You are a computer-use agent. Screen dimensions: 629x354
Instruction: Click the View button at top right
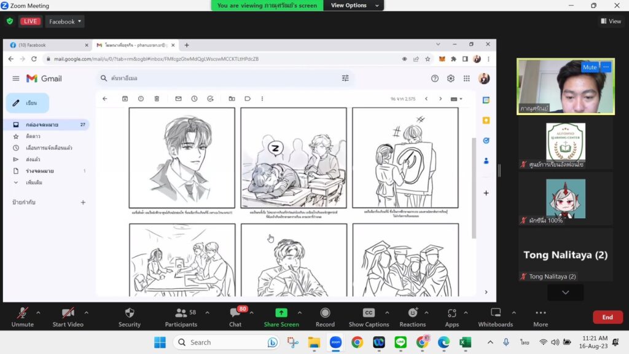(x=611, y=22)
